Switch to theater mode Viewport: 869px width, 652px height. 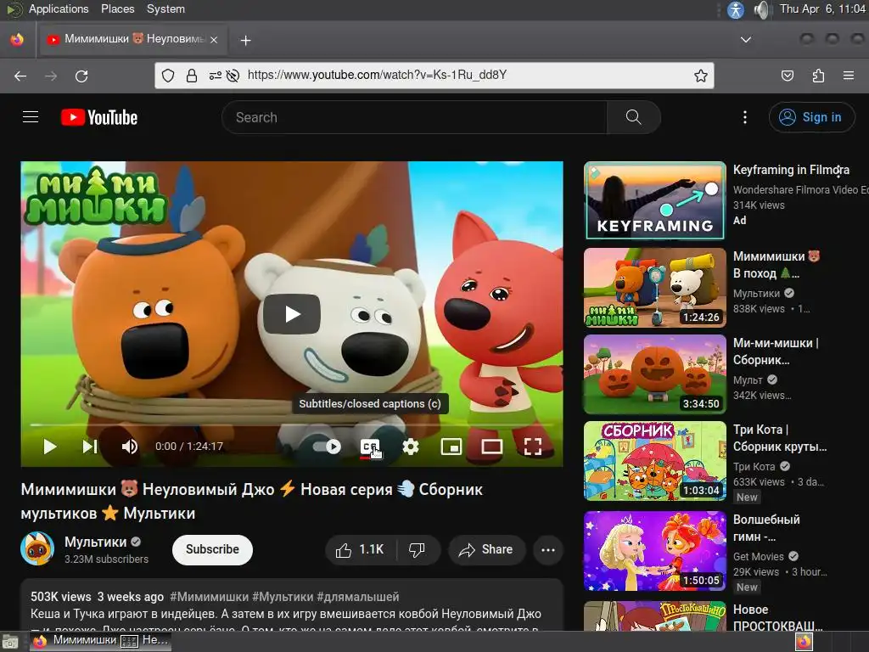pos(491,447)
